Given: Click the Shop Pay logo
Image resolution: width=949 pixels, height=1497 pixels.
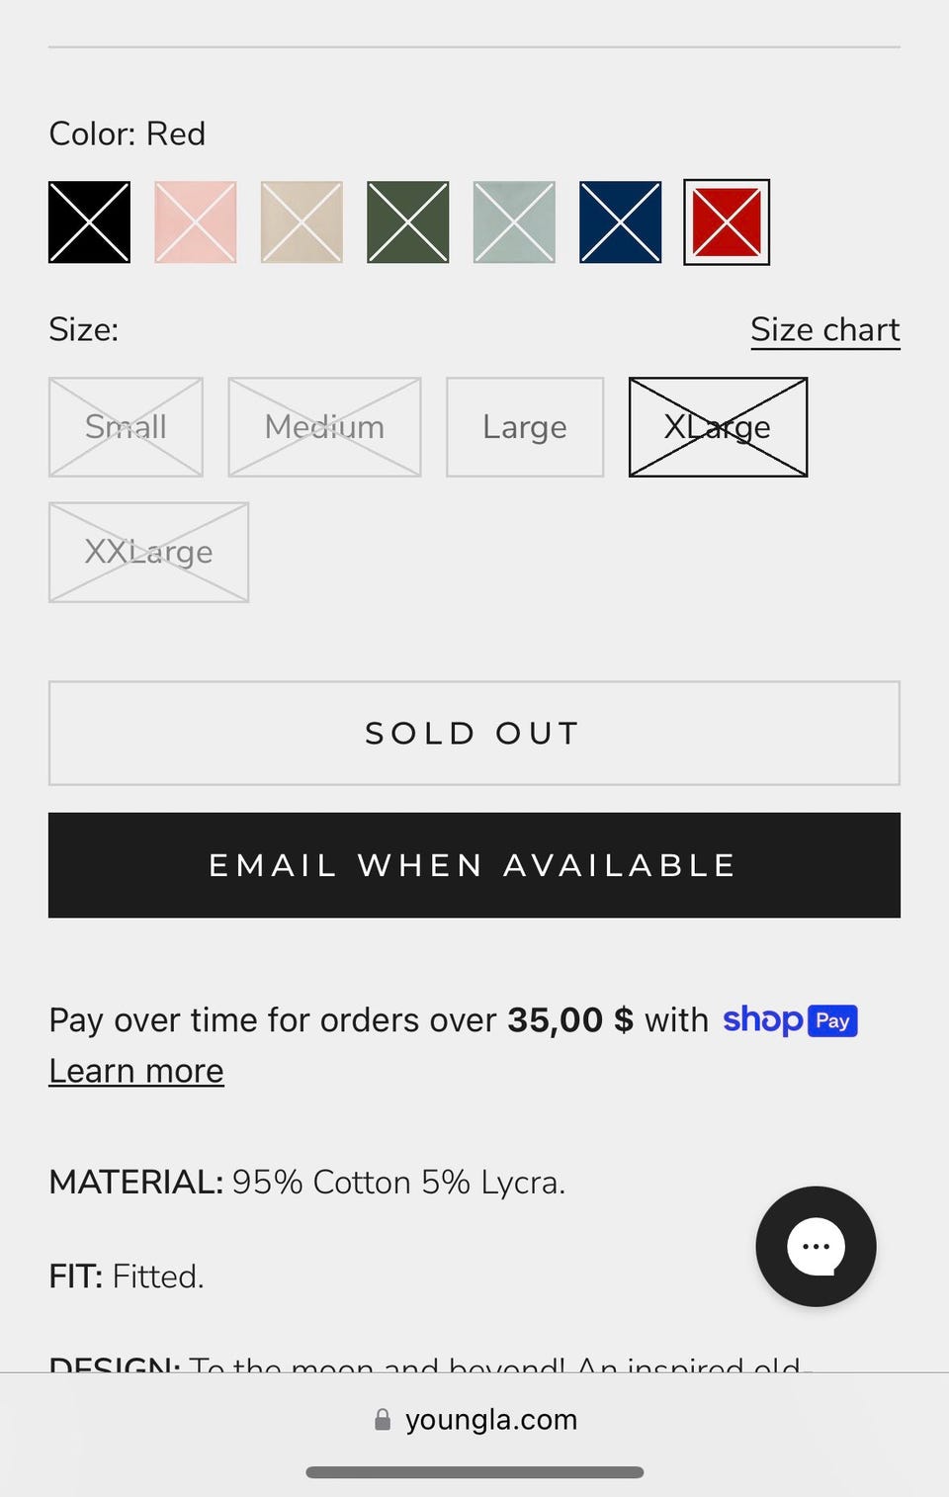Looking at the screenshot, I should [790, 1019].
